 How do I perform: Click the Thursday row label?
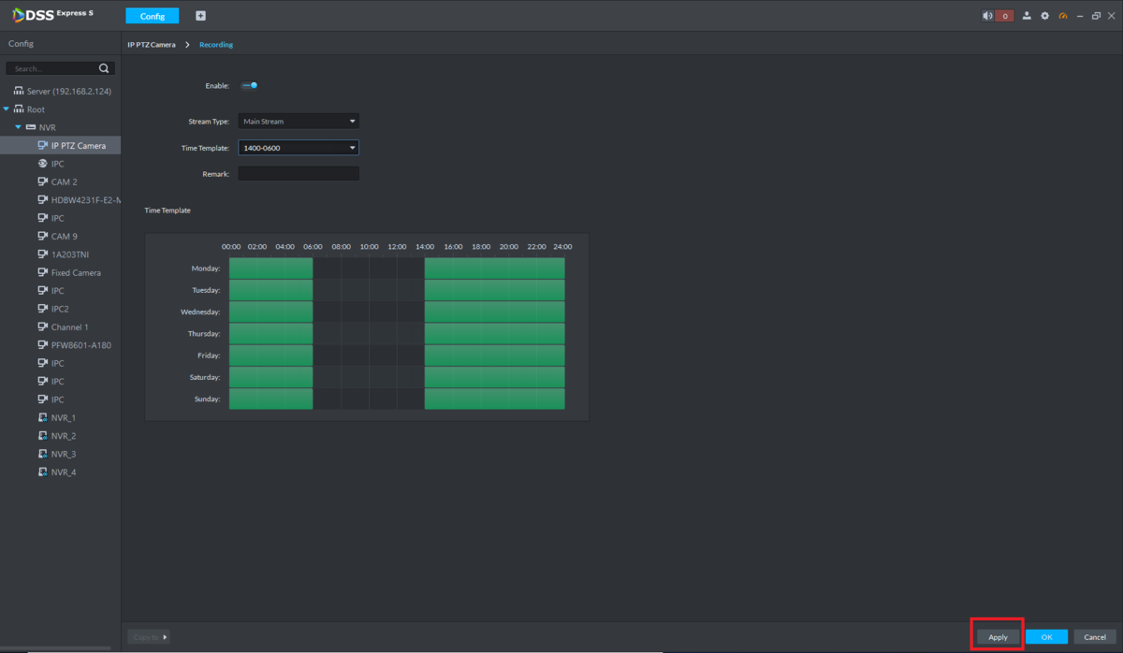point(203,334)
